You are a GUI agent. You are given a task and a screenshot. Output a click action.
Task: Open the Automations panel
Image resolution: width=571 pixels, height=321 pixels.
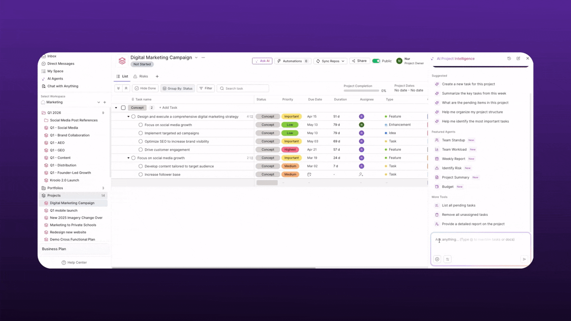coord(292,61)
